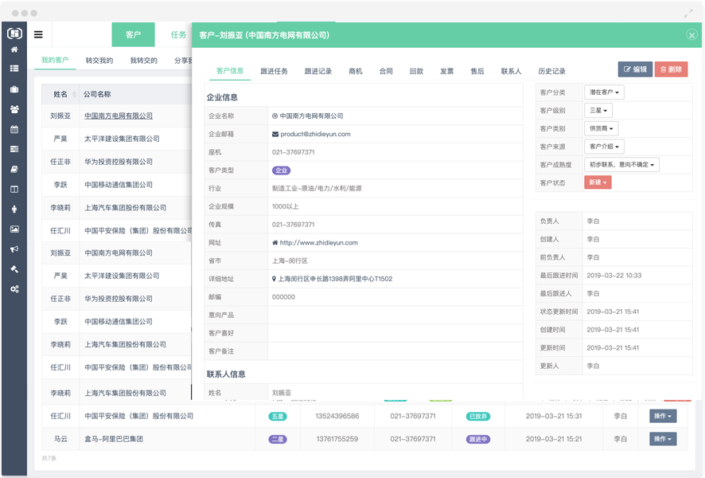Open the megaphone icon in sidebar
Viewport: 705px width, 478px height.
pyautogui.click(x=14, y=249)
